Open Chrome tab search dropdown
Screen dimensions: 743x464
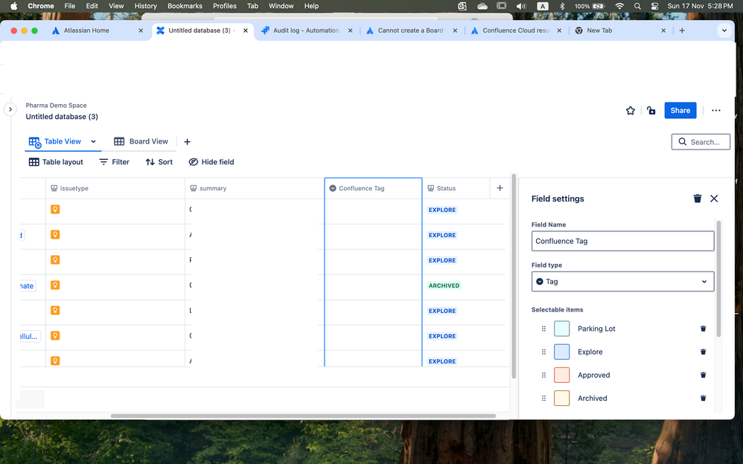click(724, 30)
